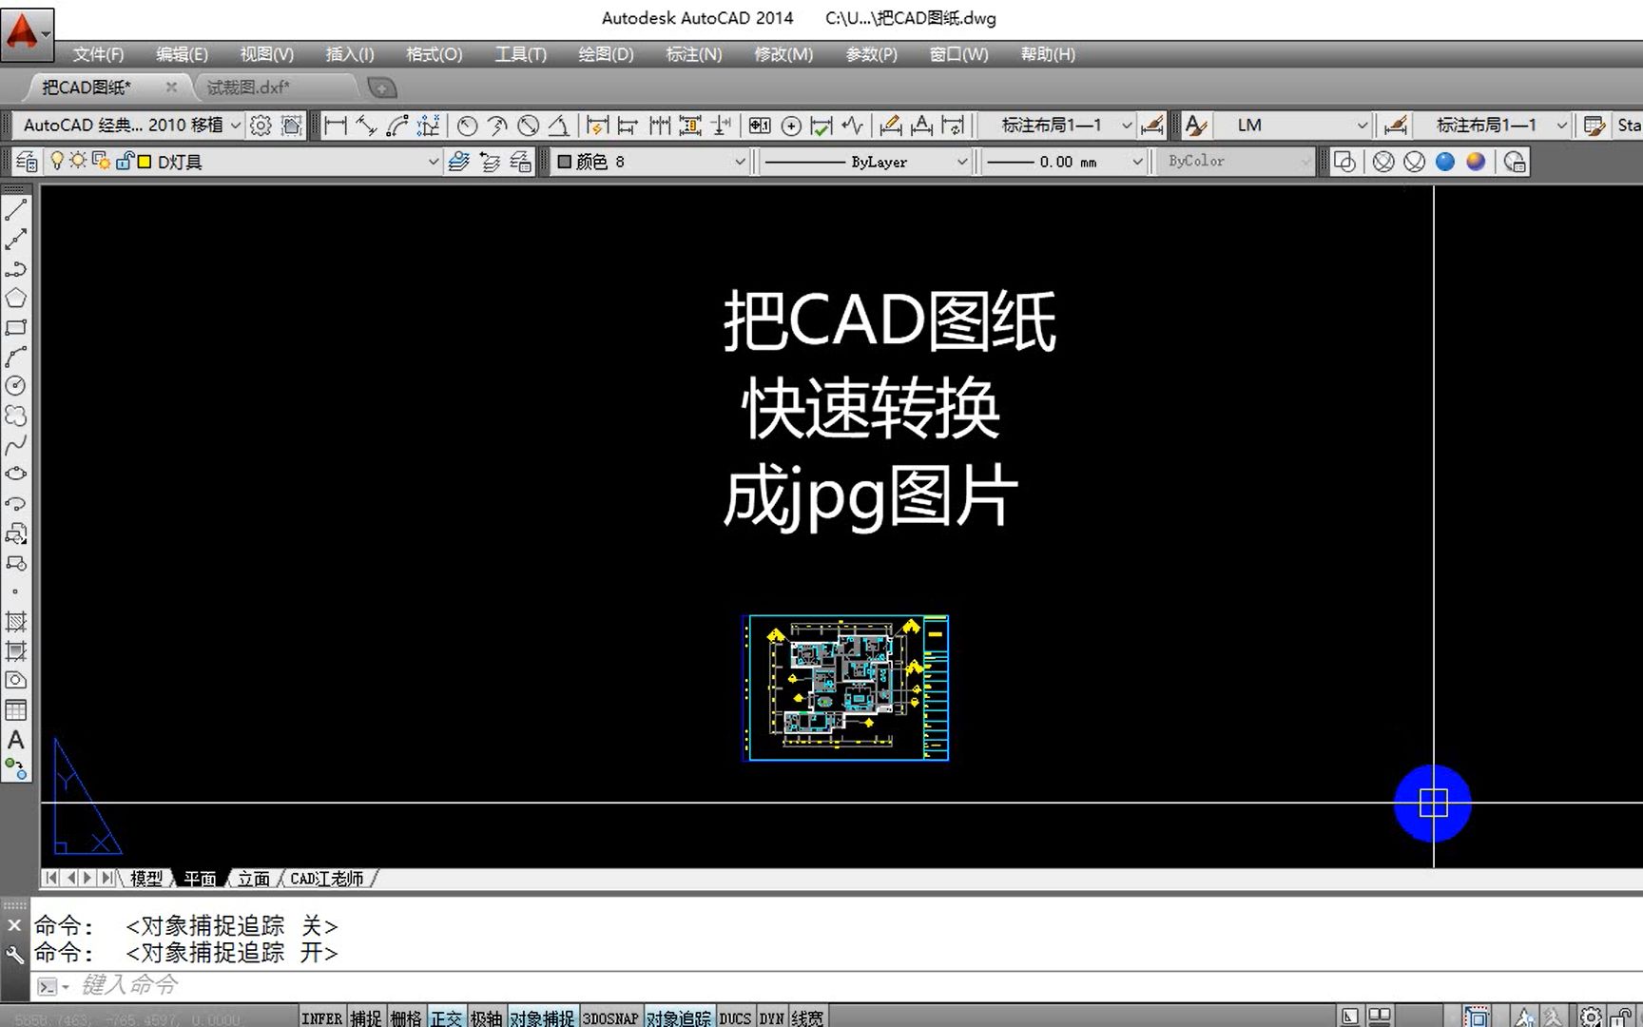1643x1027 pixels.
Task: Open the color dropdown 颜色 8
Action: pyautogui.click(x=652, y=162)
